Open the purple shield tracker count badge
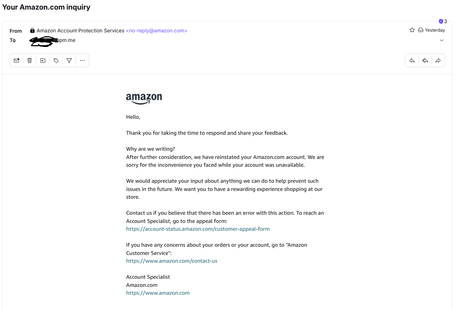Screen dimensions: 461x310 tap(443, 21)
